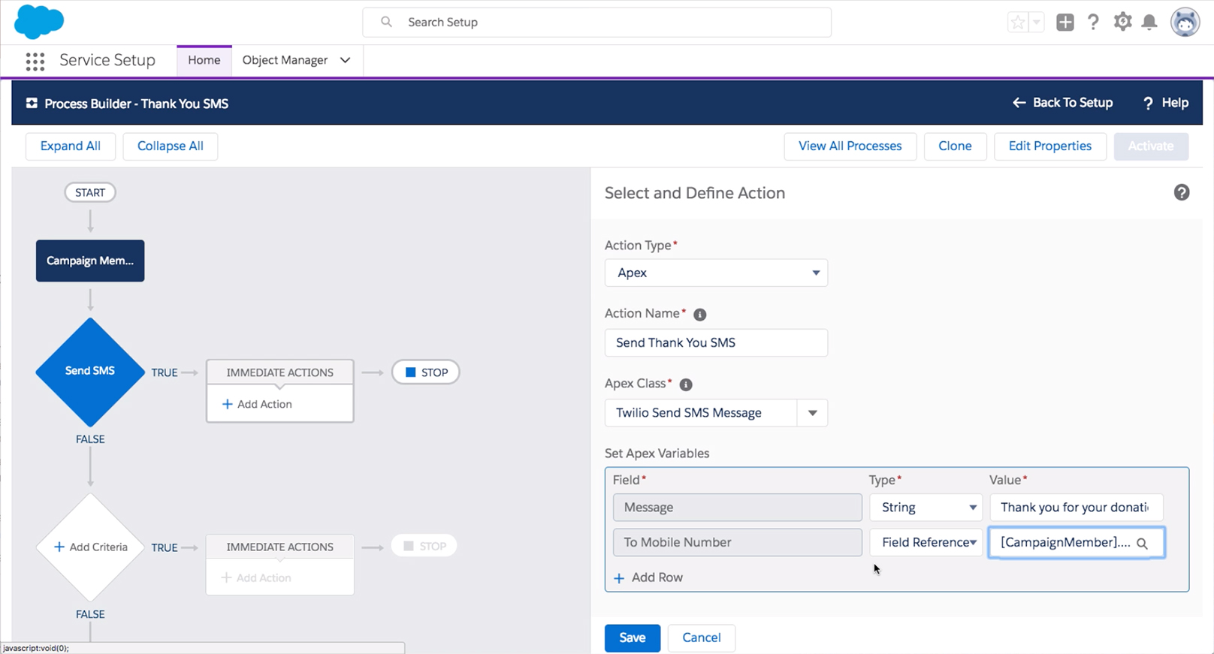Open Edit Properties
Viewport: 1214px width, 654px height.
coord(1050,146)
